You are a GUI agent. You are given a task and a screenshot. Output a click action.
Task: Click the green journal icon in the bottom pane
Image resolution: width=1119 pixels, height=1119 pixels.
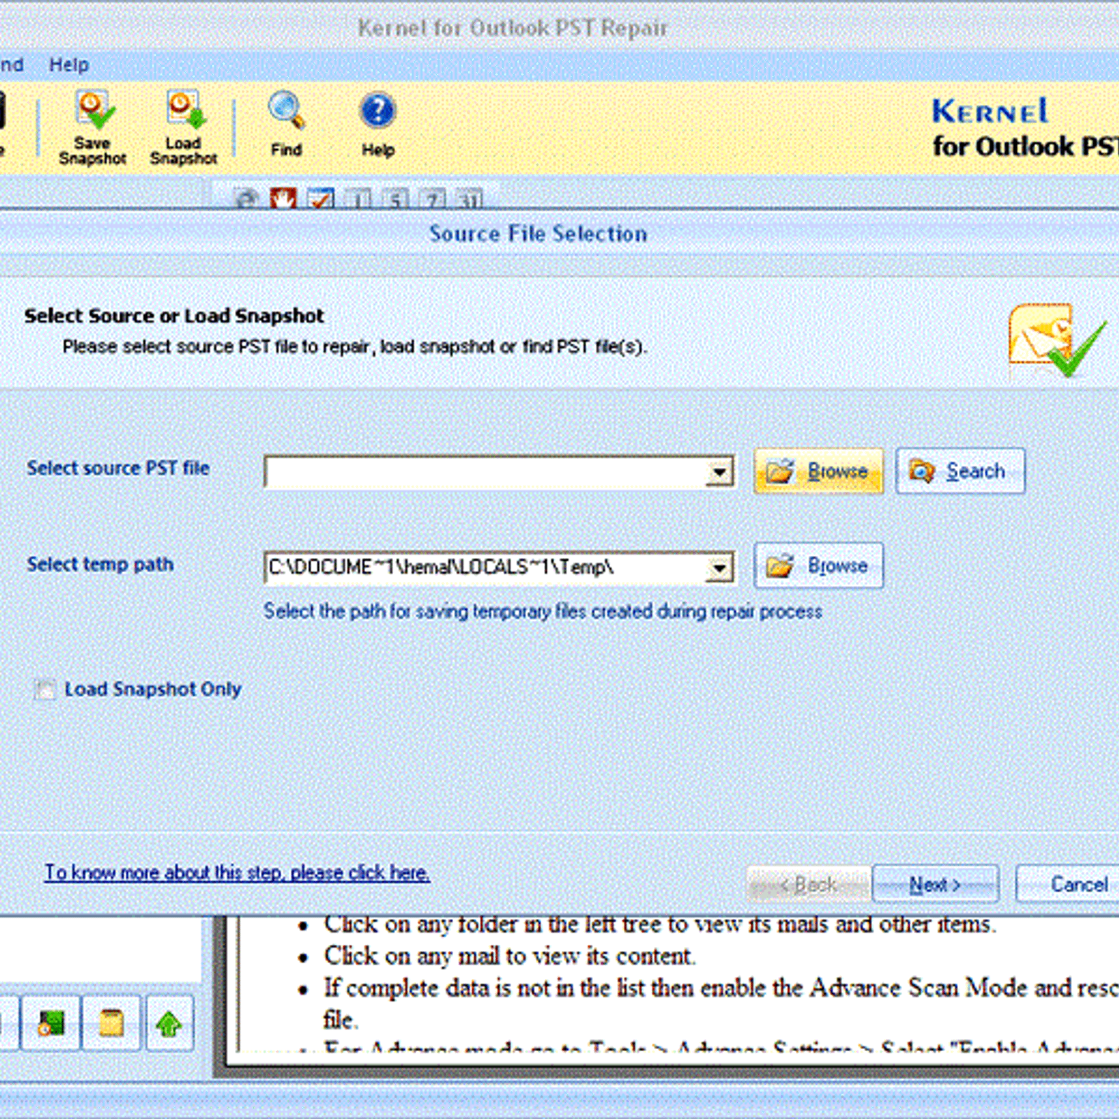pyautogui.click(x=50, y=1024)
